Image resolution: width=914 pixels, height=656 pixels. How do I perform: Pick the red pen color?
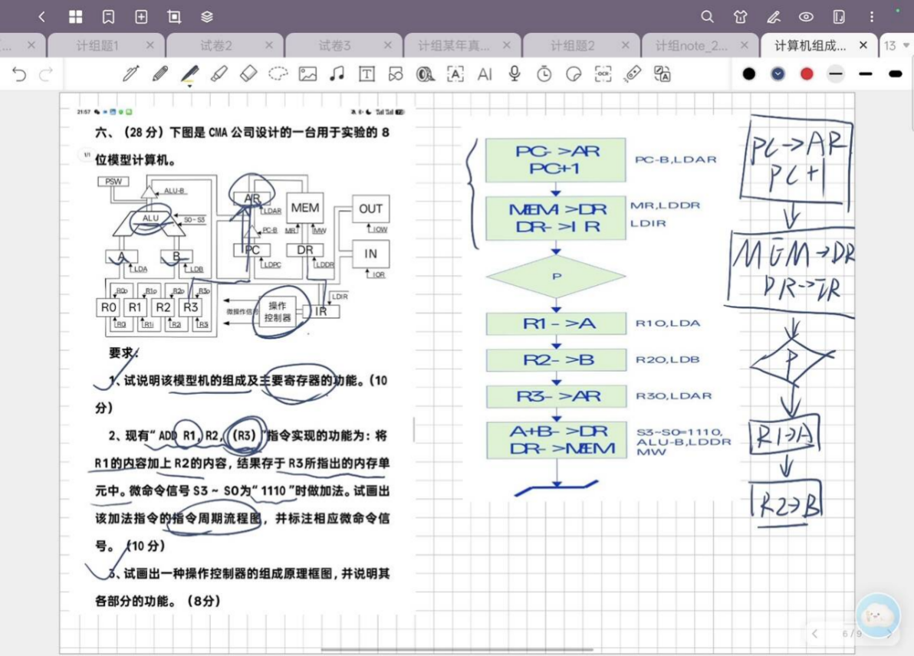807,74
